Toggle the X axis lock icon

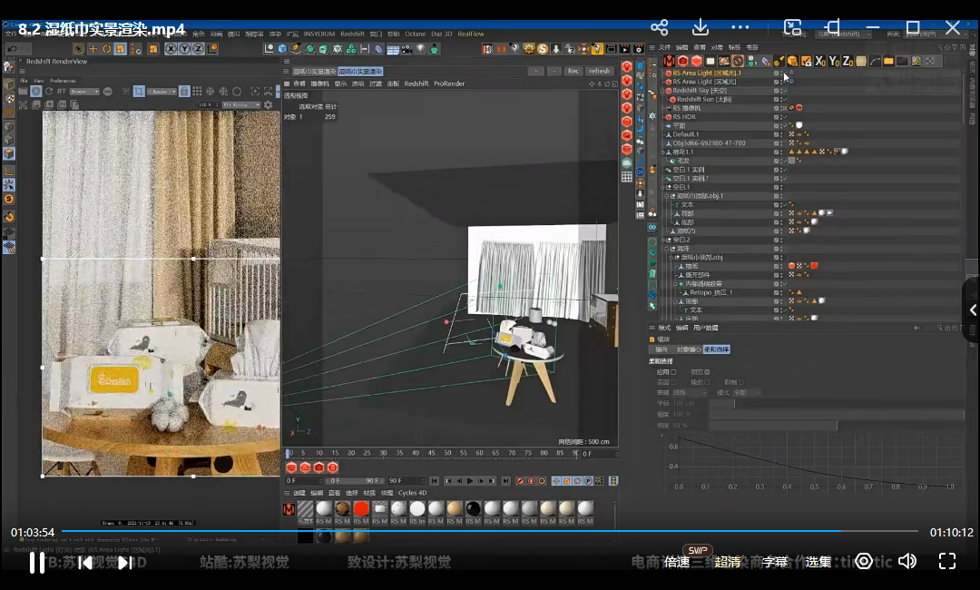[171, 49]
